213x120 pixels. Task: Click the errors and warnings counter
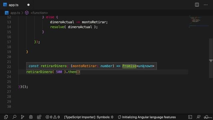[x=53, y=117]
